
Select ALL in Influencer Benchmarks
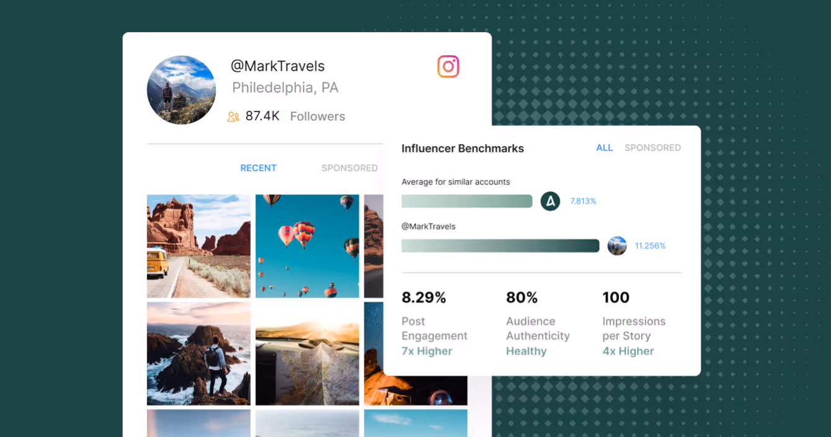coord(605,148)
